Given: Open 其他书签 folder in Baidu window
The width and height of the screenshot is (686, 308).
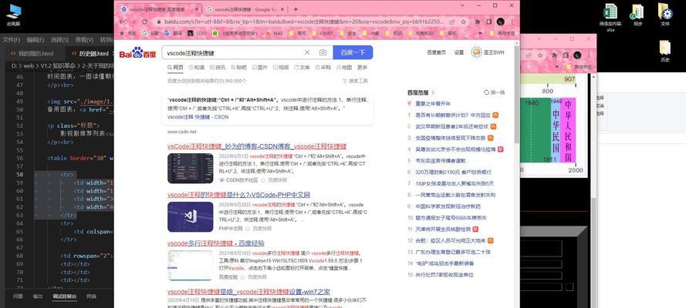Looking at the screenshot, I should [x=502, y=32].
